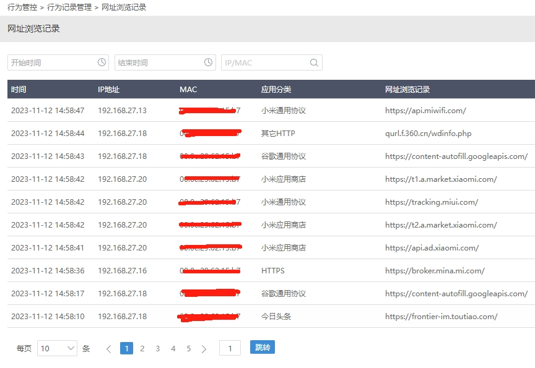Click the magnifier icon in the IP/MAC field
The width and height of the screenshot is (535, 368).
pos(314,62)
